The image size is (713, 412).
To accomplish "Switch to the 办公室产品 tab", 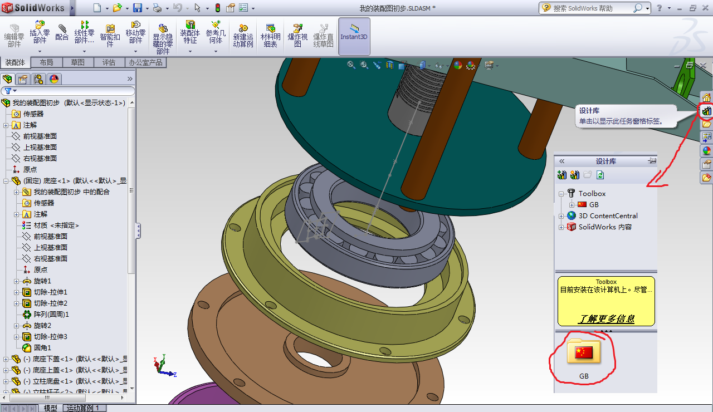I will (x=145, y=62).
